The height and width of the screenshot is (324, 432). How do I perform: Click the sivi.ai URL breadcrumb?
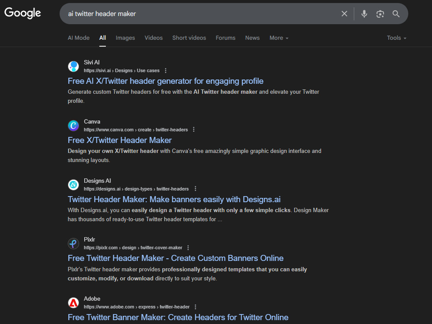click(121, 70)
